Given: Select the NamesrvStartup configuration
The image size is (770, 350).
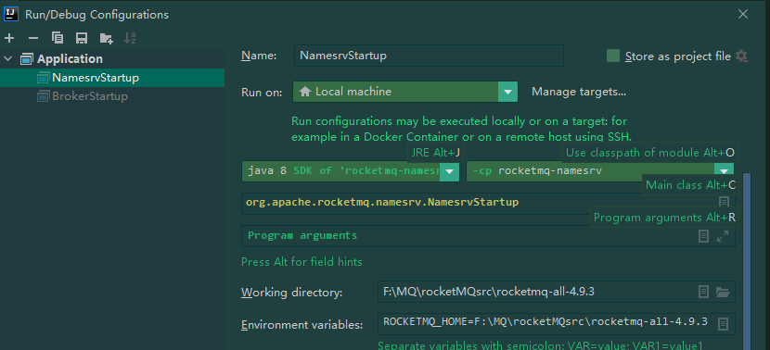Looking at the screenshot, I should pos(112,78).
